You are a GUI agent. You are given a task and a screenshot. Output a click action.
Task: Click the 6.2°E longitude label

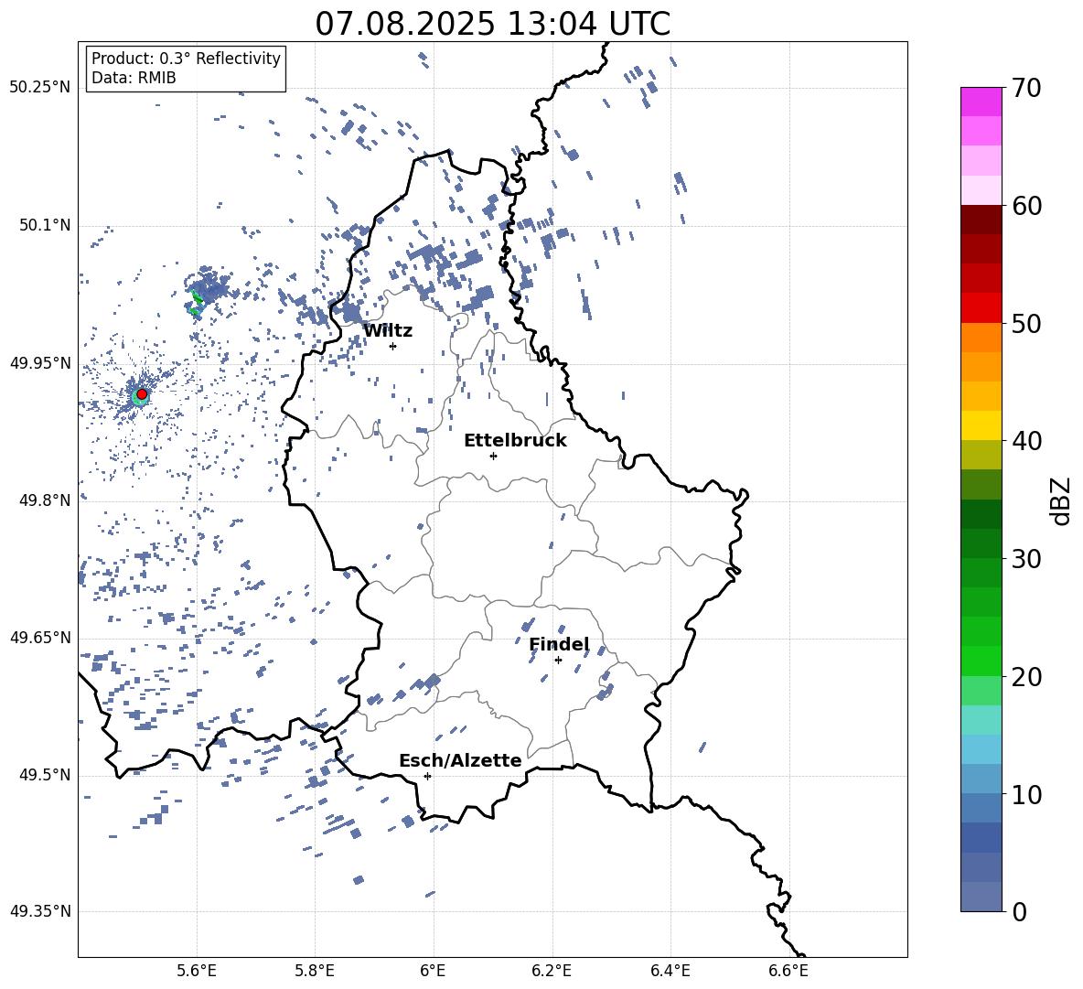pos(552,971)
